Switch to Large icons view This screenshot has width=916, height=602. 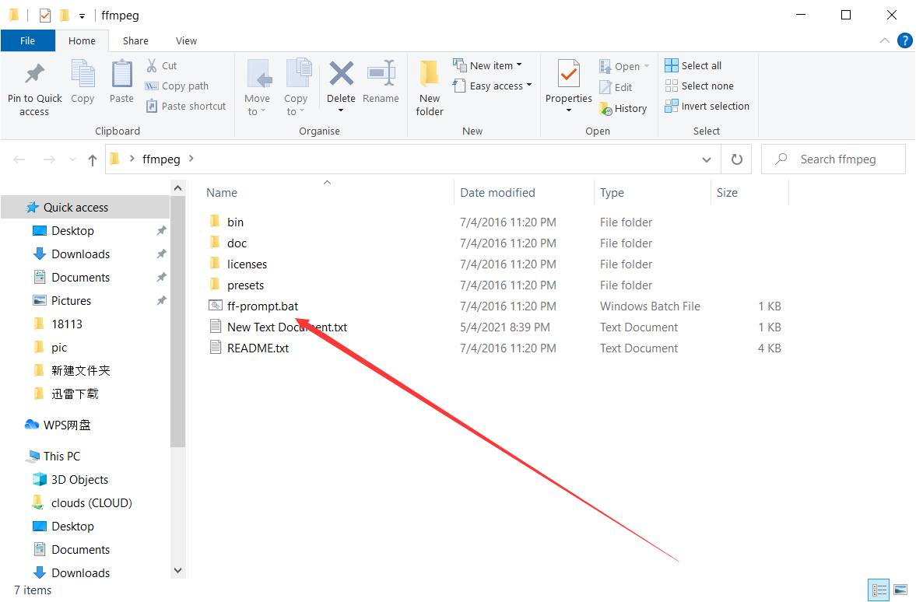(900, 590)
